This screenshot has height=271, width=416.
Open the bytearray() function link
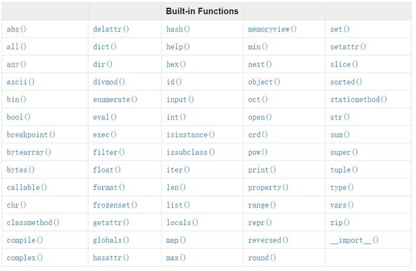tap(29, 152)
